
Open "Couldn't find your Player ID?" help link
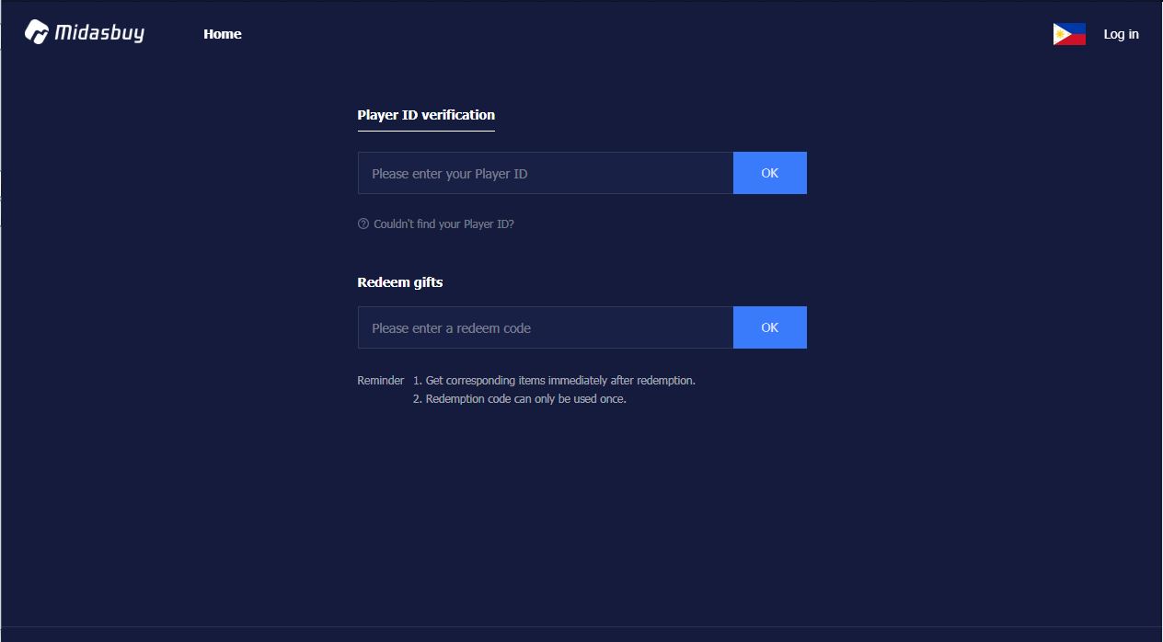click(443, 224)
